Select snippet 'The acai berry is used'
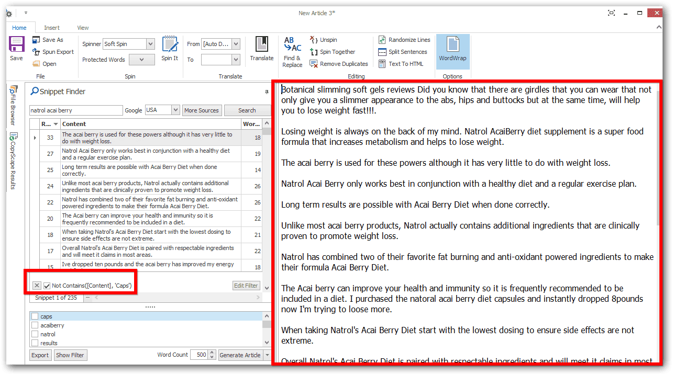673x375 pixels. pos(151,138)
